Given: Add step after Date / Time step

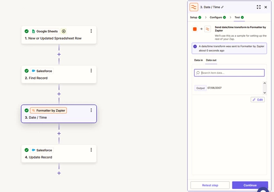Looking at the screenshot, I should [x=59, y=133].
